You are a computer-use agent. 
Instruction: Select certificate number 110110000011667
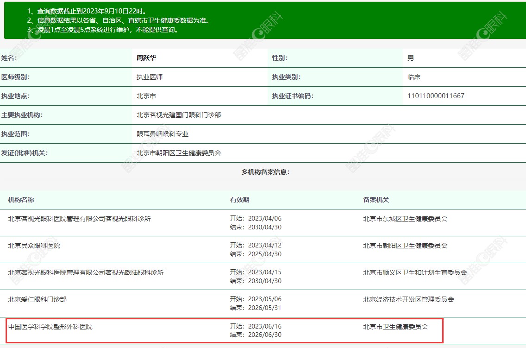coord(436,96)
